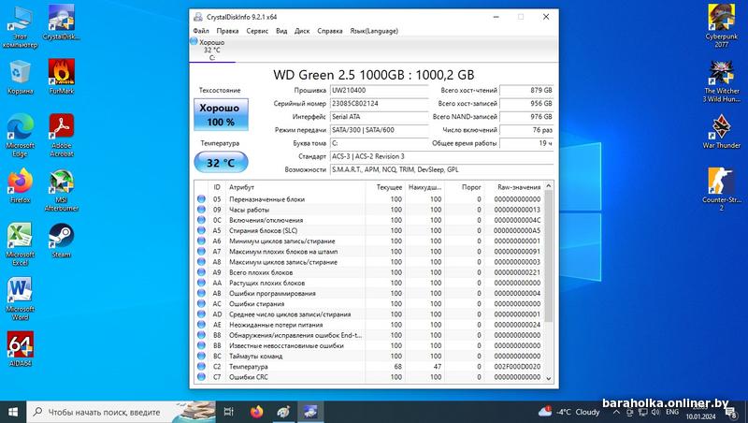Click the Raw-значения column header
The width and height of the screenshot is (748, 423).
click(x=513, y=187)
